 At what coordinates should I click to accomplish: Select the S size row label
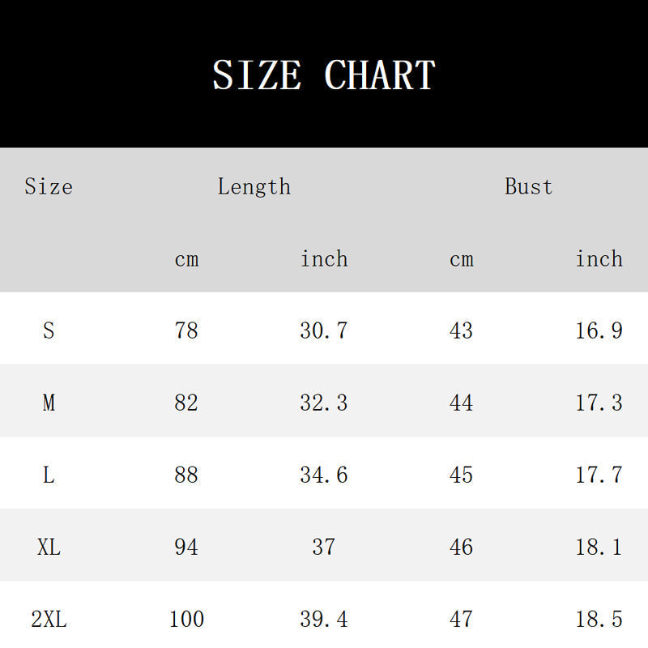(49, 330)
